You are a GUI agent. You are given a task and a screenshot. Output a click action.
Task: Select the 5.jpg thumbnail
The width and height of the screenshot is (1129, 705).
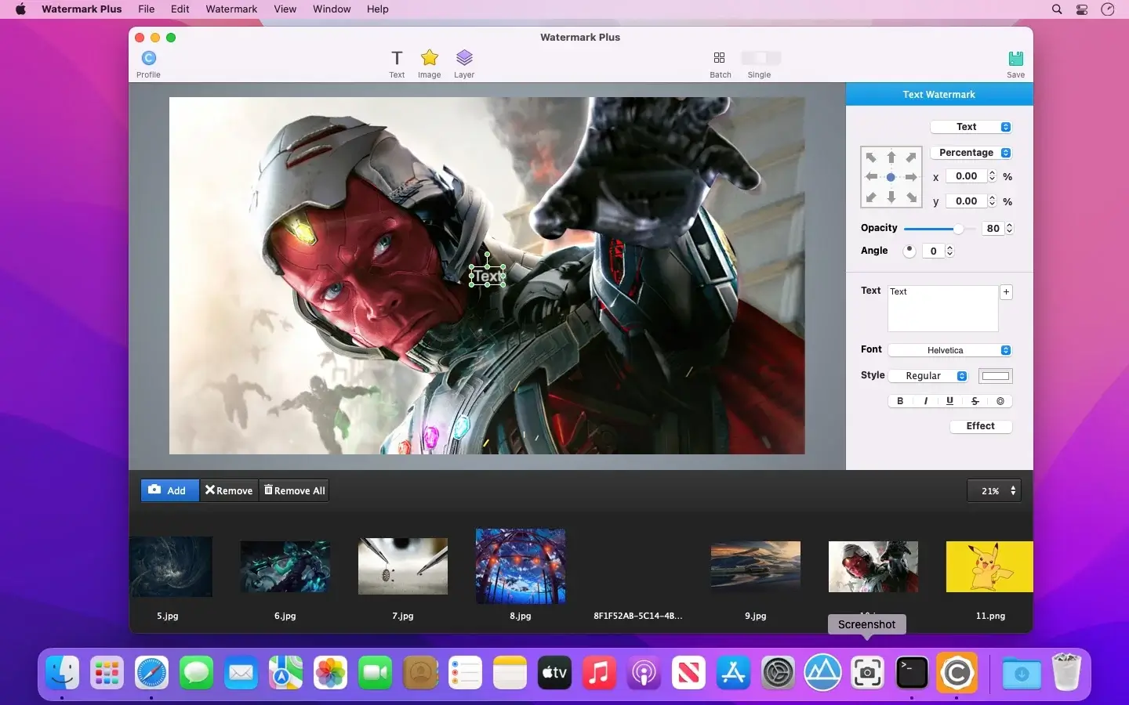coord(171,566)
